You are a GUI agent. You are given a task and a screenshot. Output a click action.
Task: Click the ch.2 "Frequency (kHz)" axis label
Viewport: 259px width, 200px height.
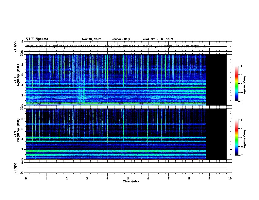click(x=18, y=130)
